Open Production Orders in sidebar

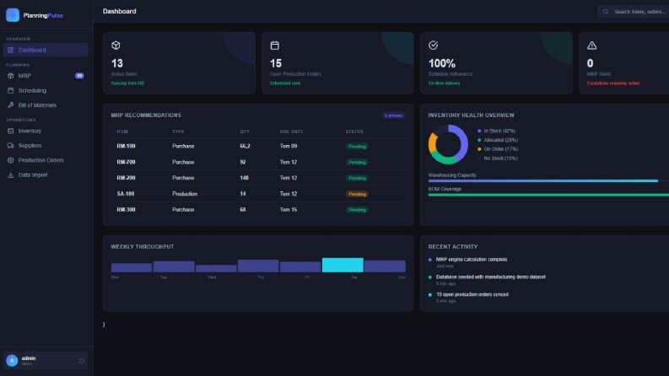46,160
